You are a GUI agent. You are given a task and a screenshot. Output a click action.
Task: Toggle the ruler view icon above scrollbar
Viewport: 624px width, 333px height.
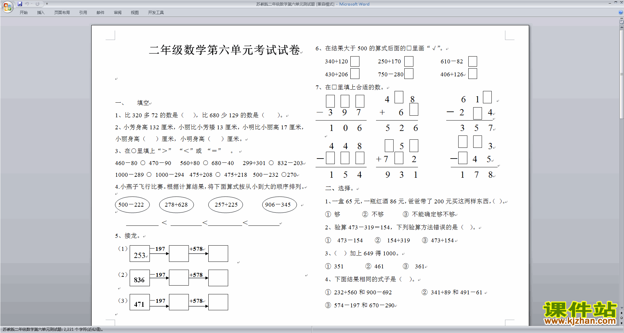point(621,22)
